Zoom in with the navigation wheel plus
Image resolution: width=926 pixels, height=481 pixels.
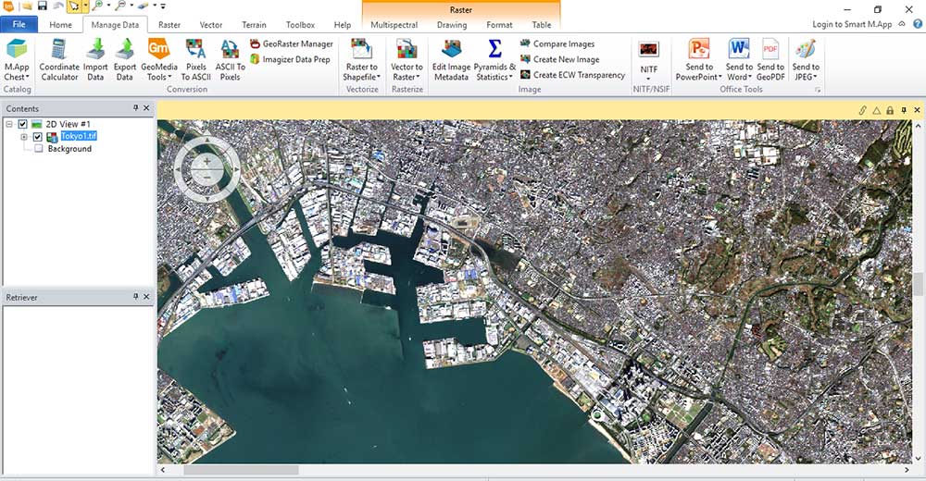coord(206,161)
